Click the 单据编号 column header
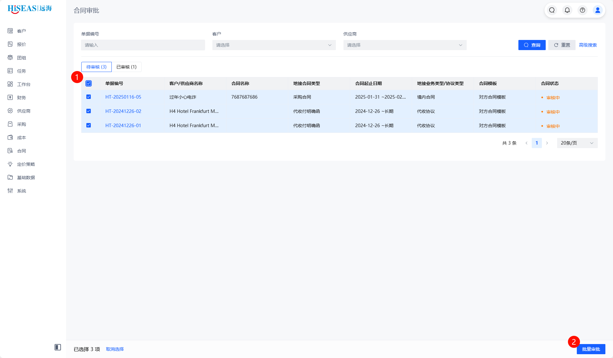 (114, 83)
